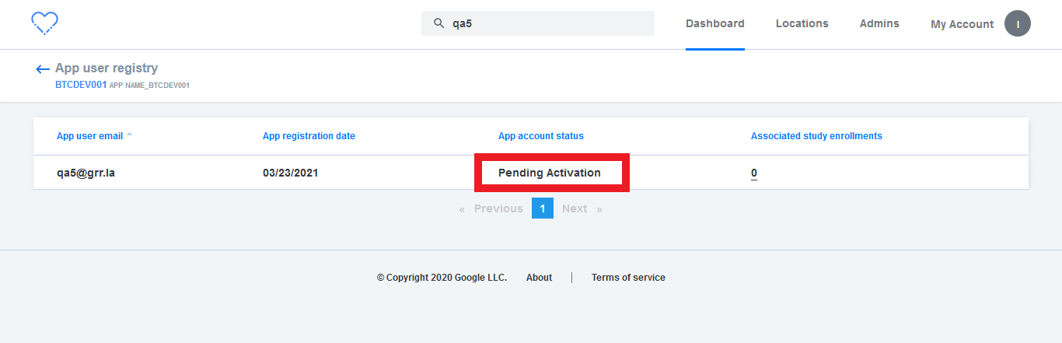Select page 1 in pagination

click(543, 208)
